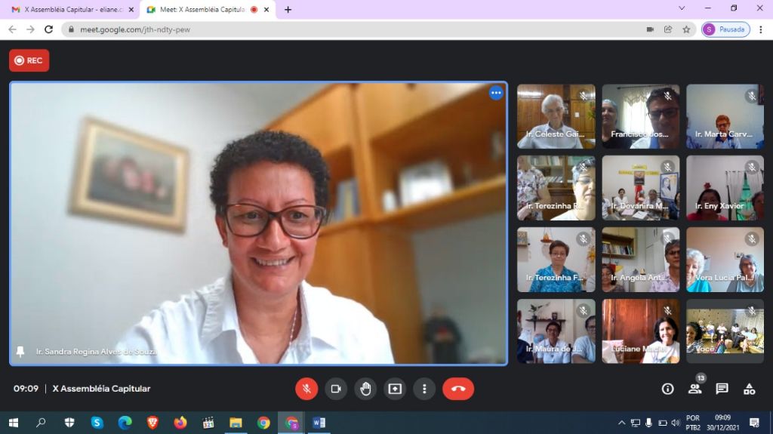
Task: Open the chat messages panel
Action: coord(722,389)
